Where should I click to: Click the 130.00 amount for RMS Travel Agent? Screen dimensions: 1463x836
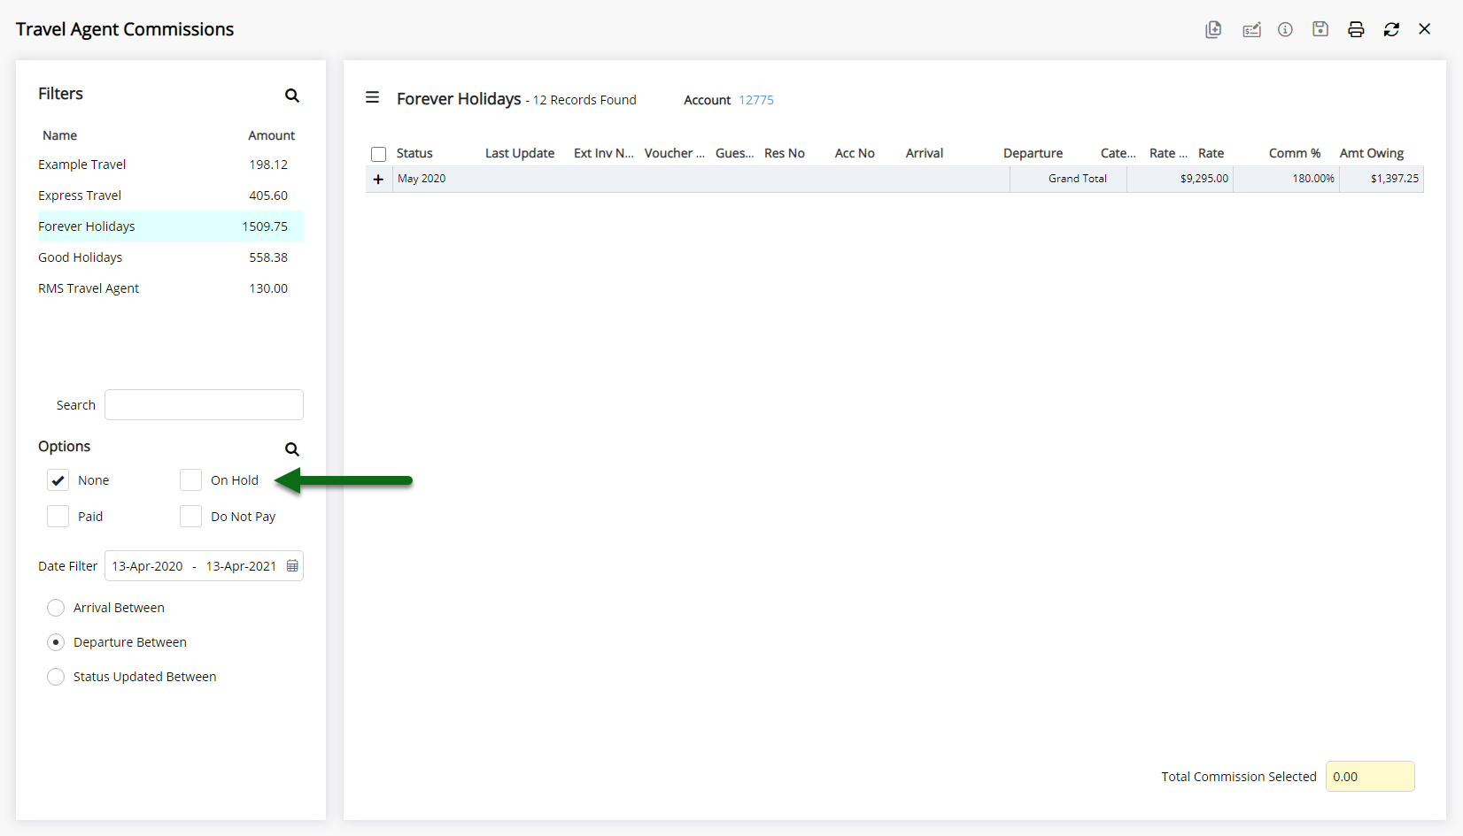coord(268,288)
